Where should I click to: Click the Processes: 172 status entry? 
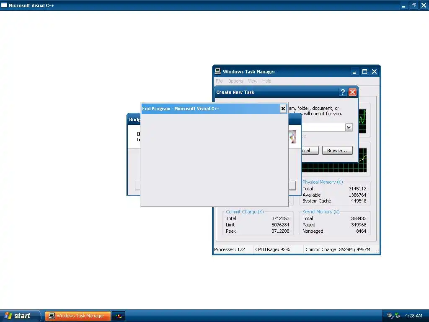click(230, 249)
